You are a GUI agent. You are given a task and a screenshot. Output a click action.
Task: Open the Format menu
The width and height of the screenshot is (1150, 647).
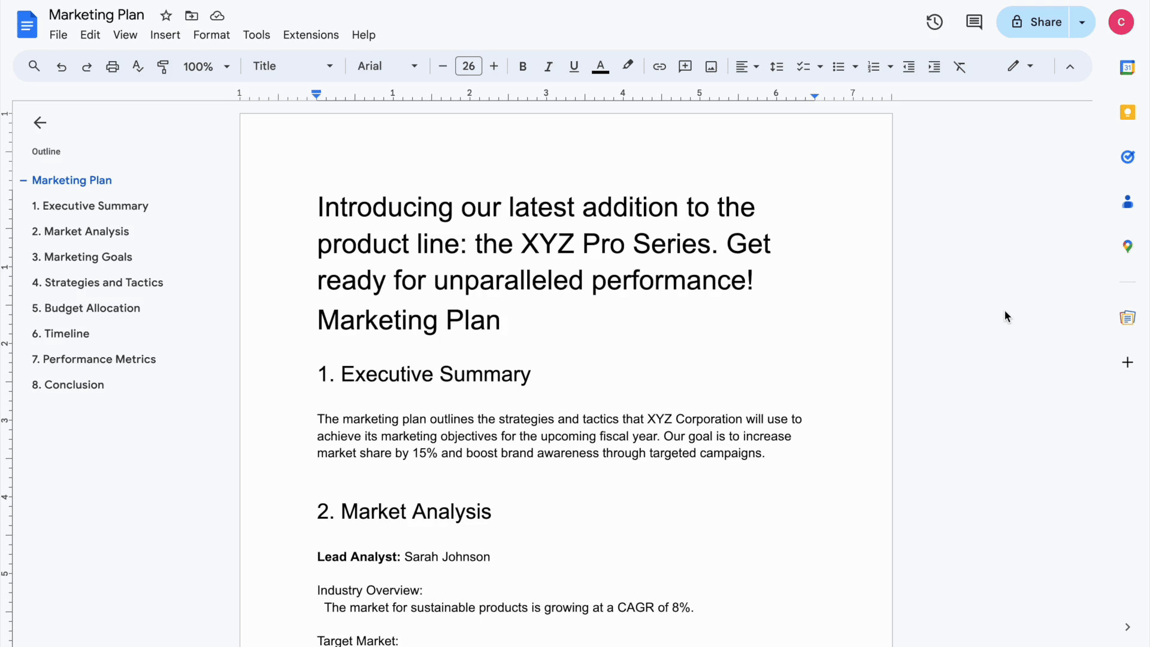(x=211, y=35)
